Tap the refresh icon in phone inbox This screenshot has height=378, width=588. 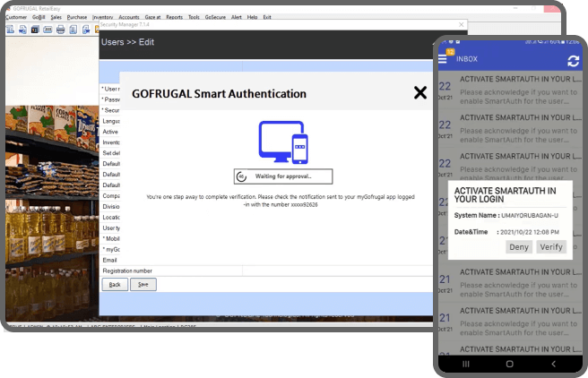[573, 60]
